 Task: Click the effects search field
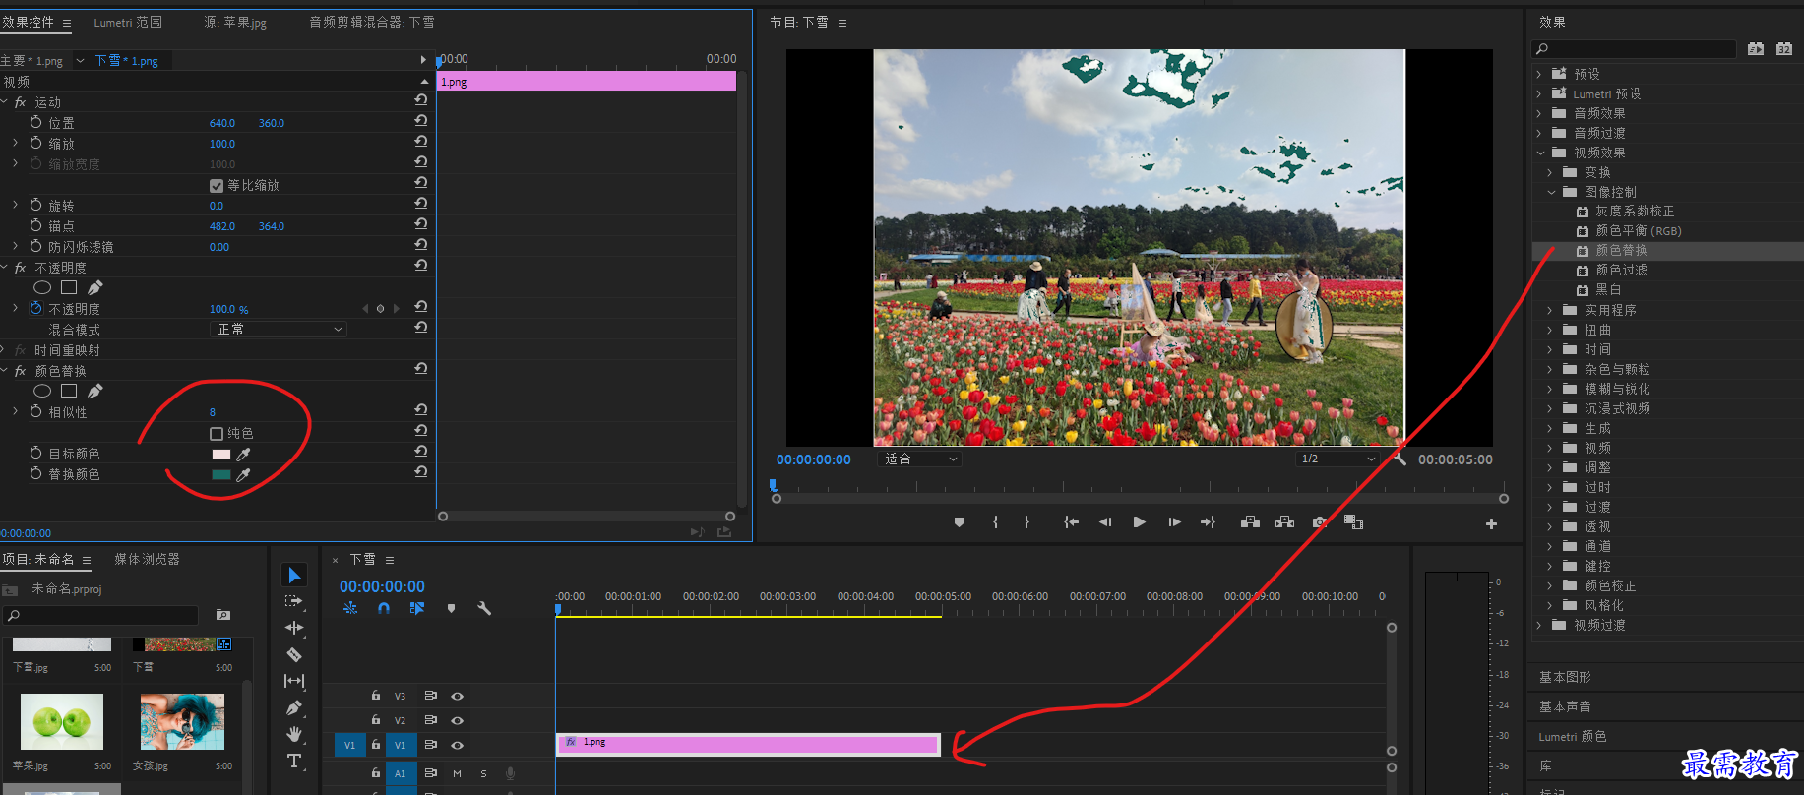(x=1635, y=48)
